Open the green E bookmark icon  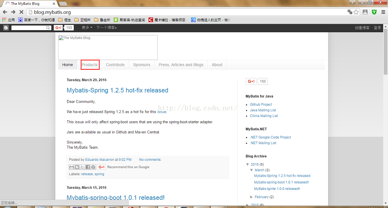coord(116,20)
